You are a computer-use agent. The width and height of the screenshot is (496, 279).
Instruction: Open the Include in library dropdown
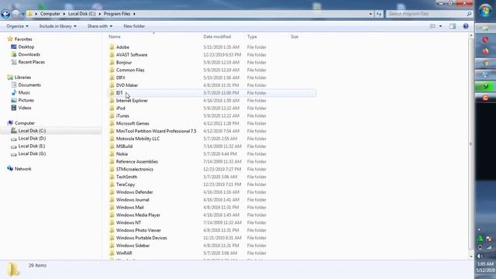tap(58, 26)
